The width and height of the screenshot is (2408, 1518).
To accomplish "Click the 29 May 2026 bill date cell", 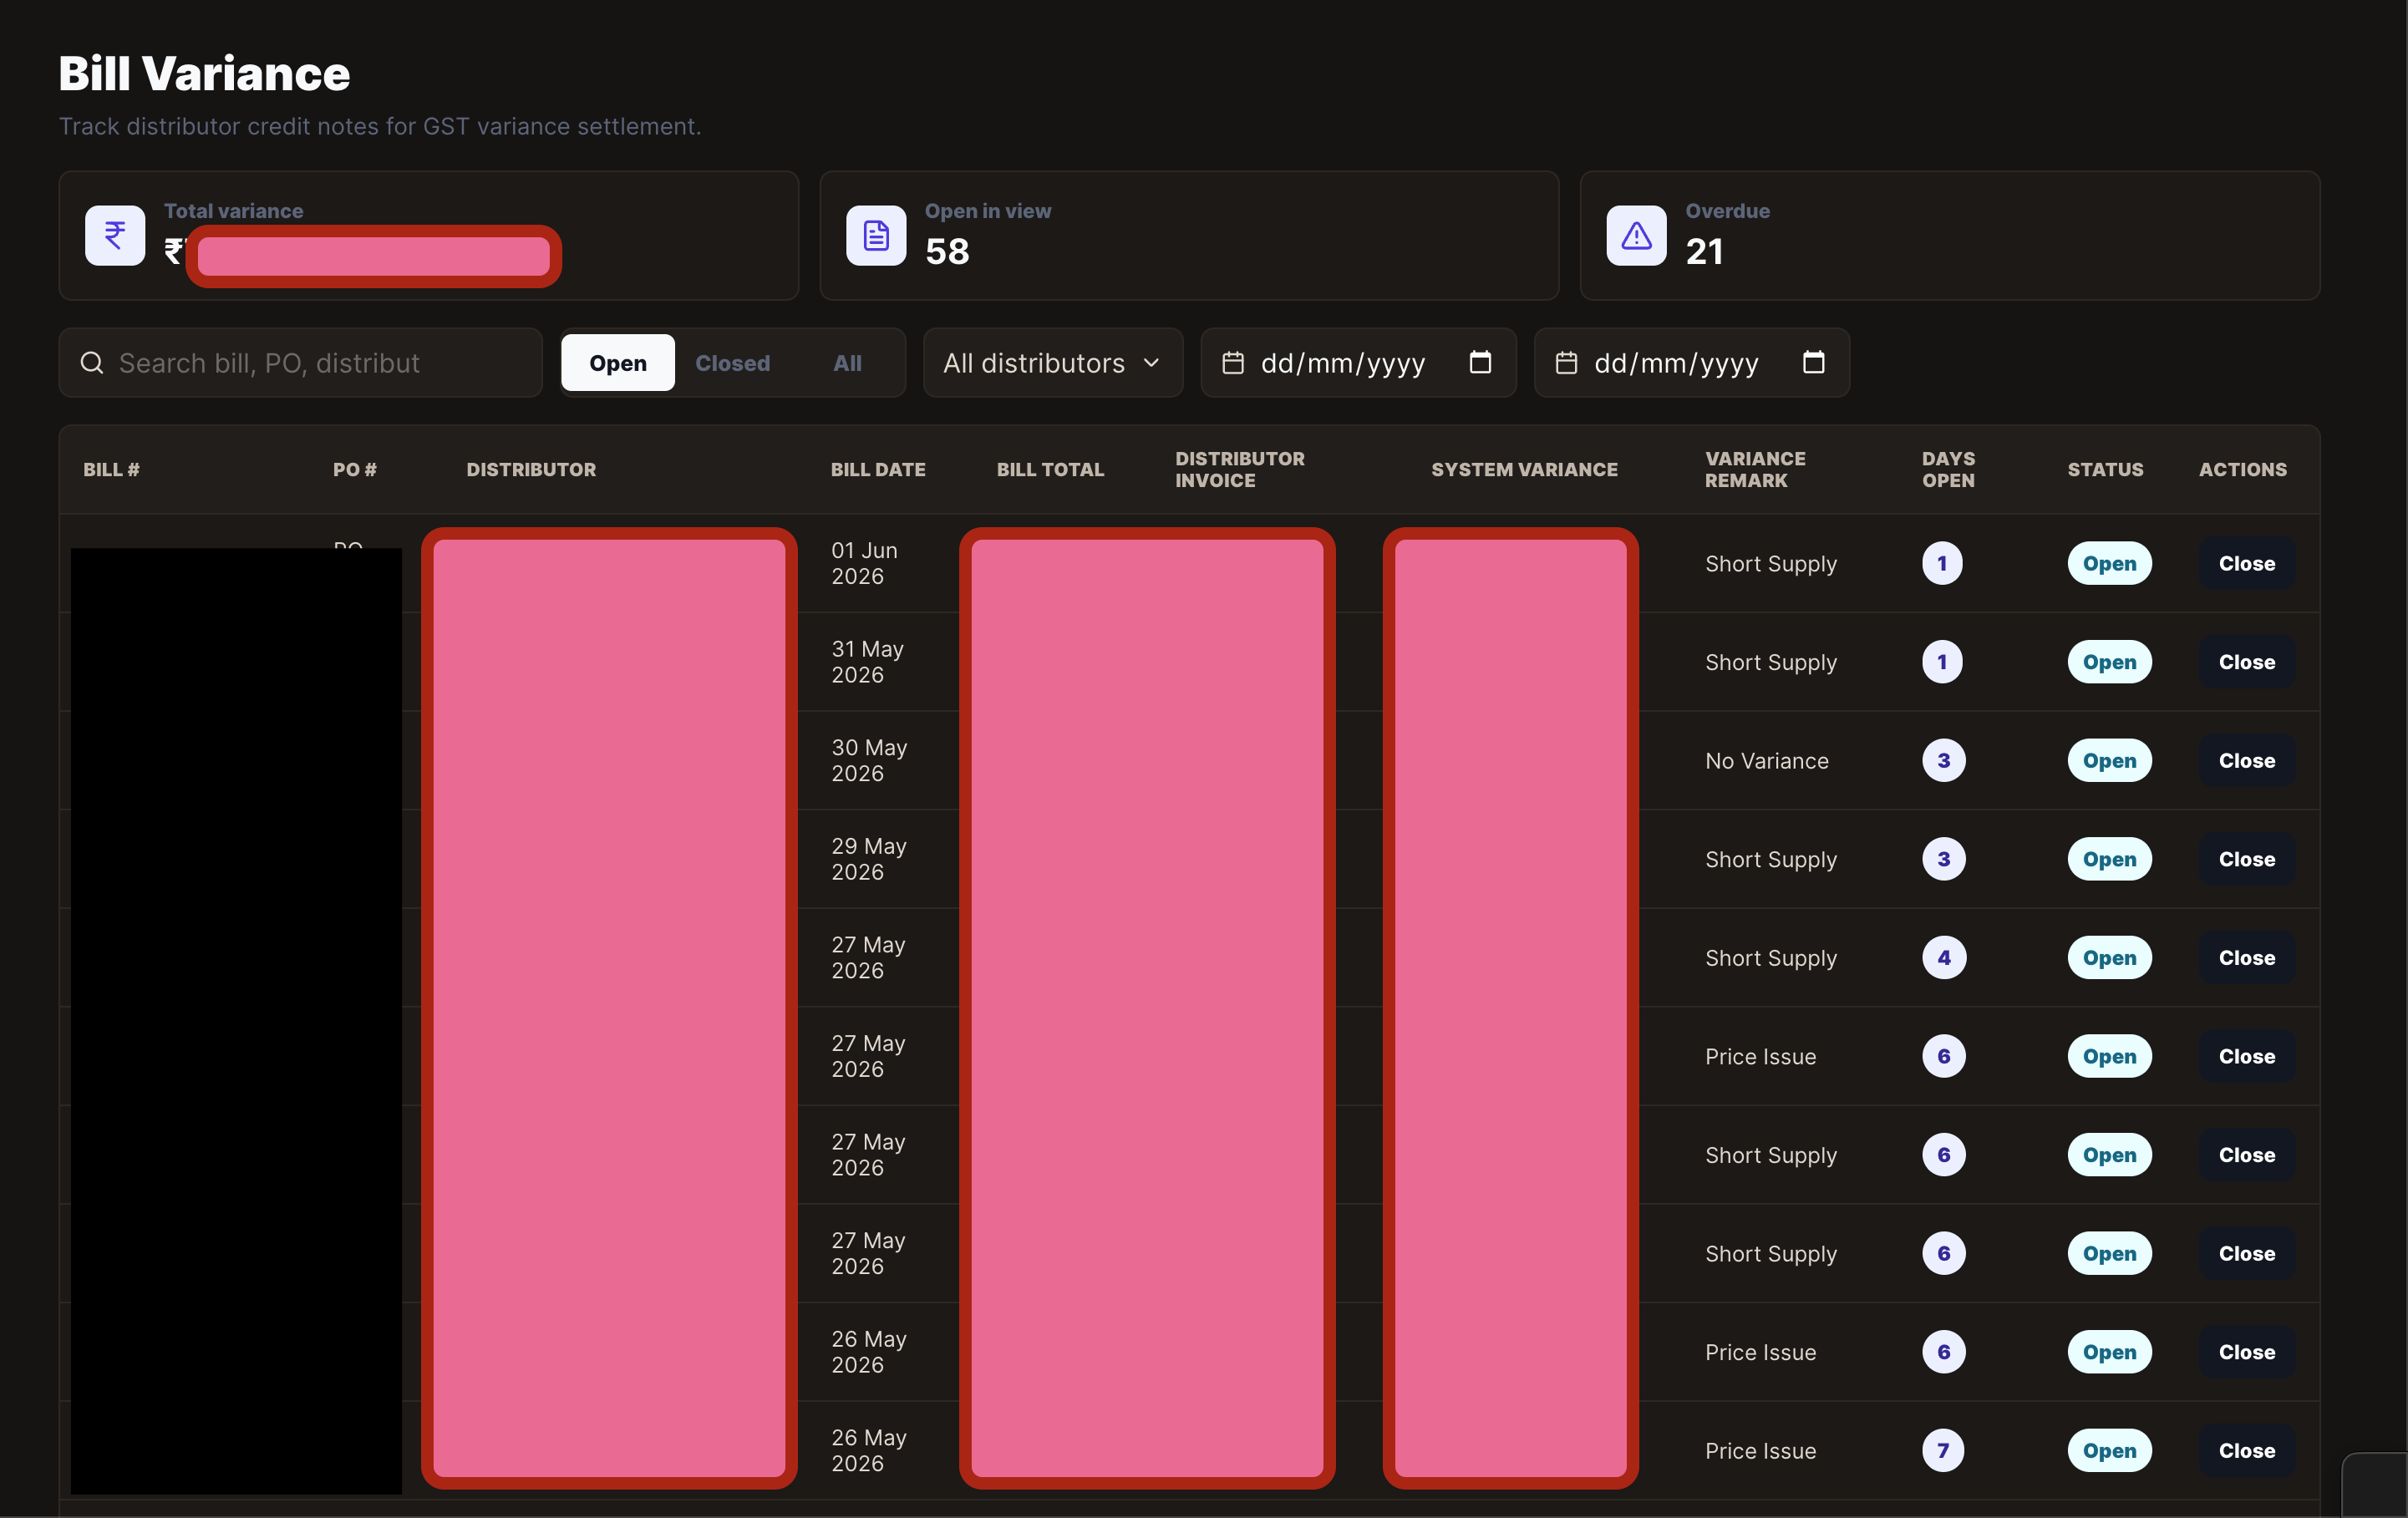I will 869,859.
